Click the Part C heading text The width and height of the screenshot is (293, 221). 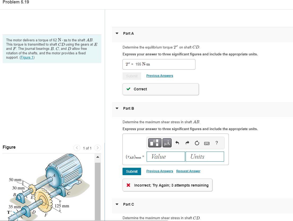(x=128, y=204)
